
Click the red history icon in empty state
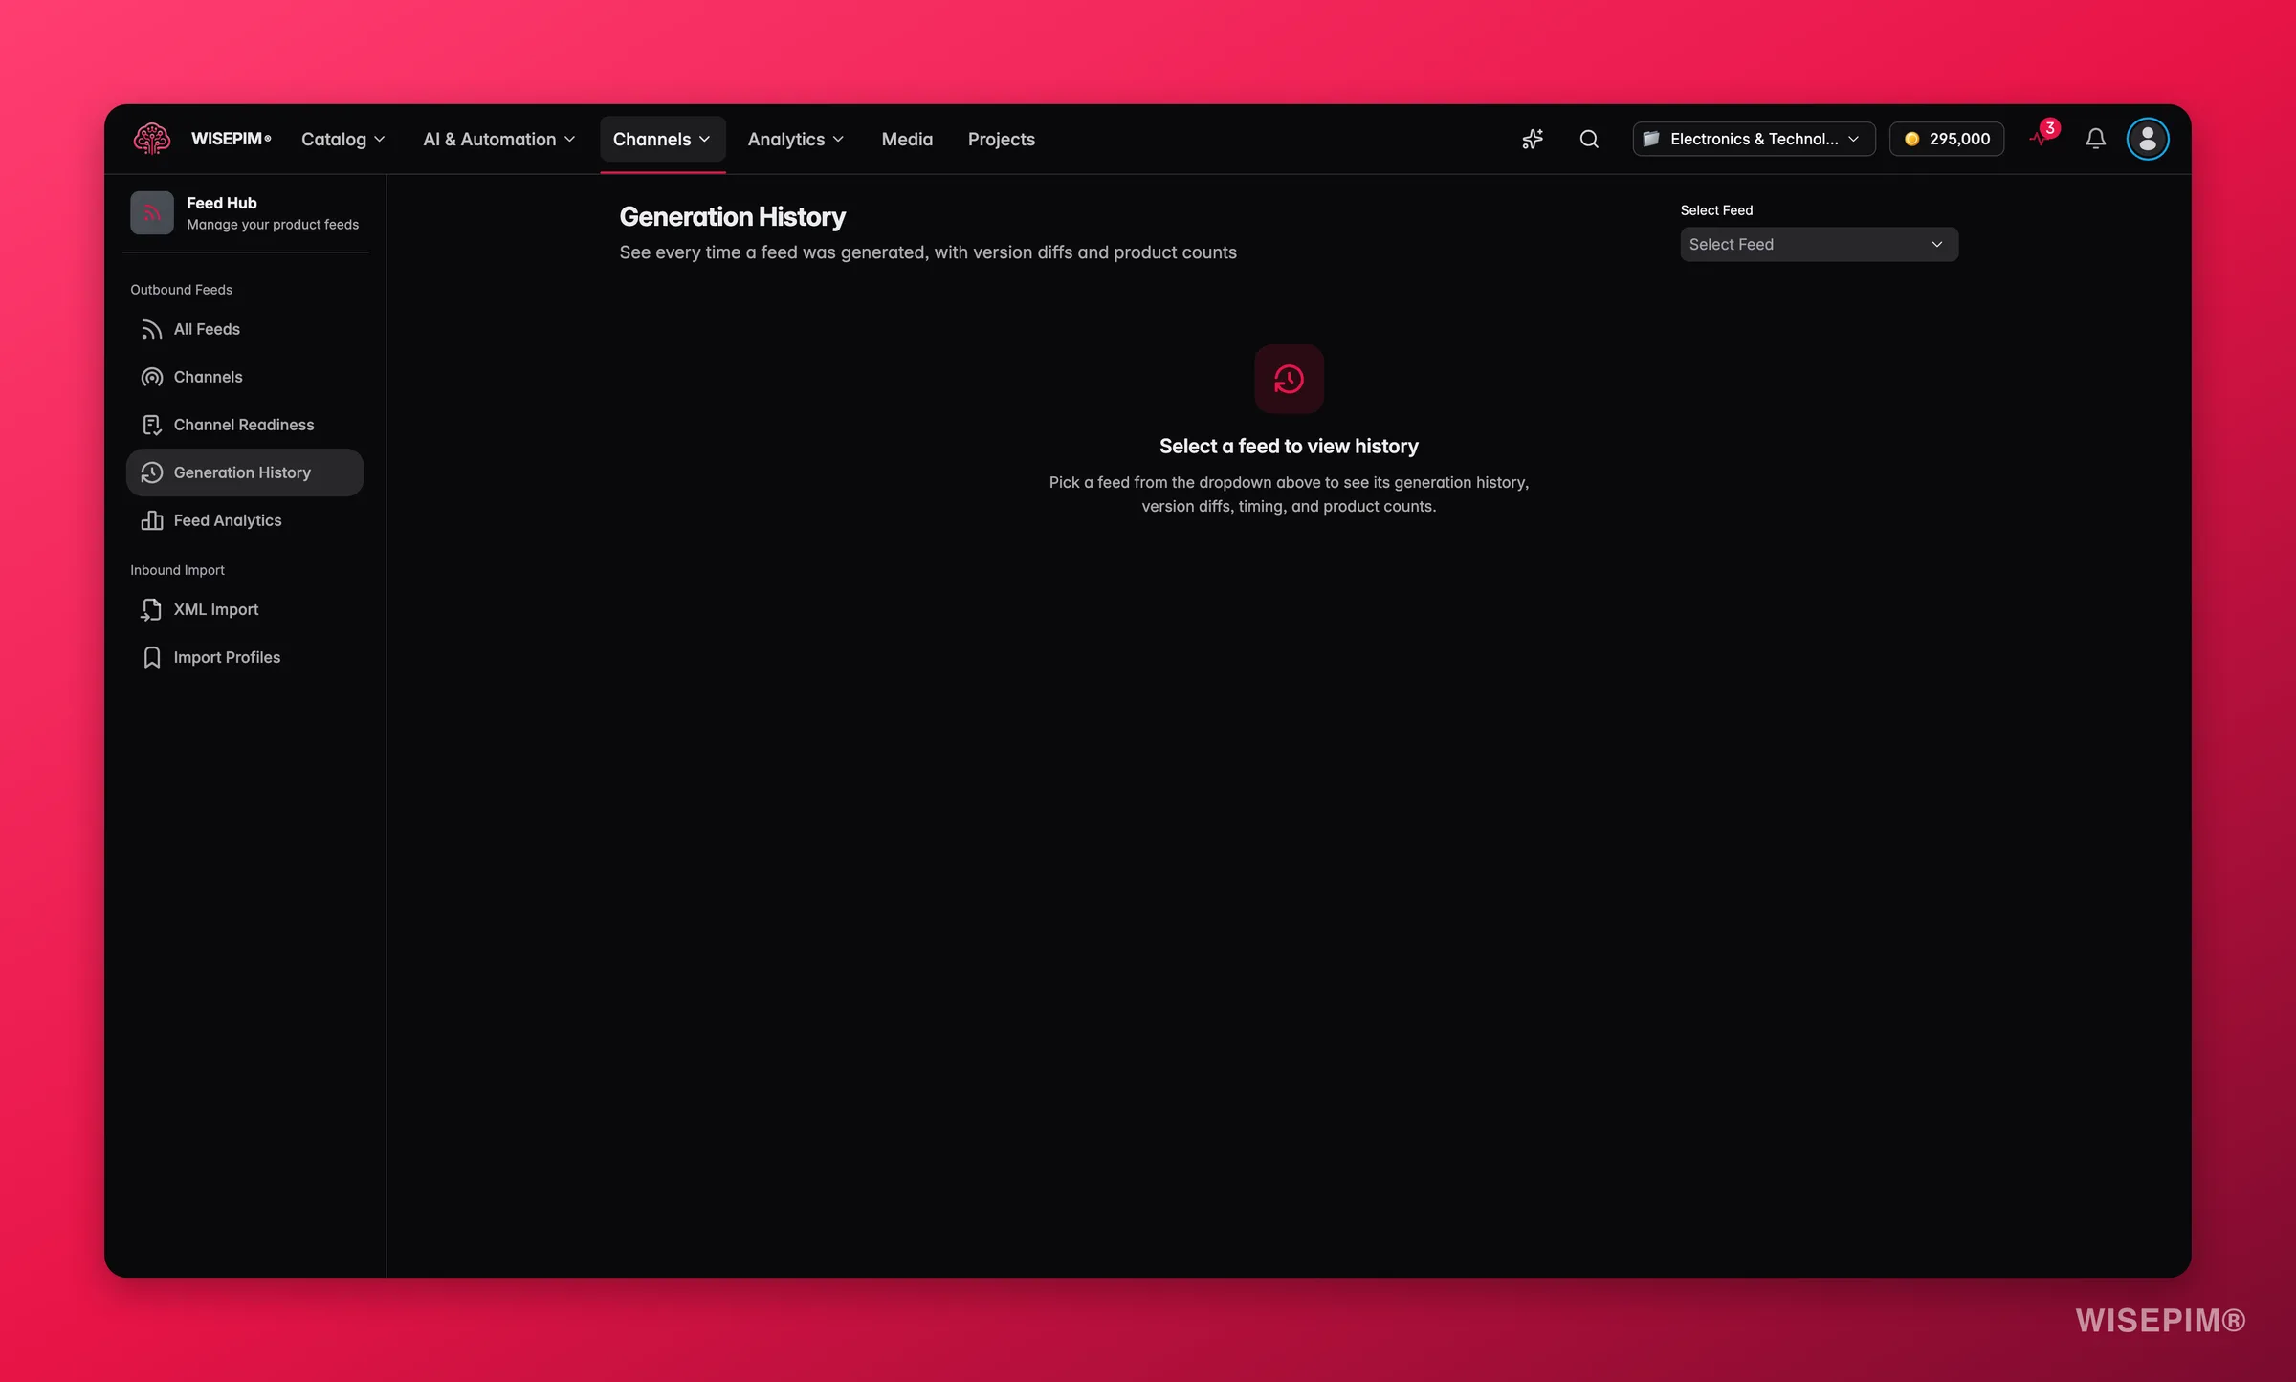[x=1289, y=379]
